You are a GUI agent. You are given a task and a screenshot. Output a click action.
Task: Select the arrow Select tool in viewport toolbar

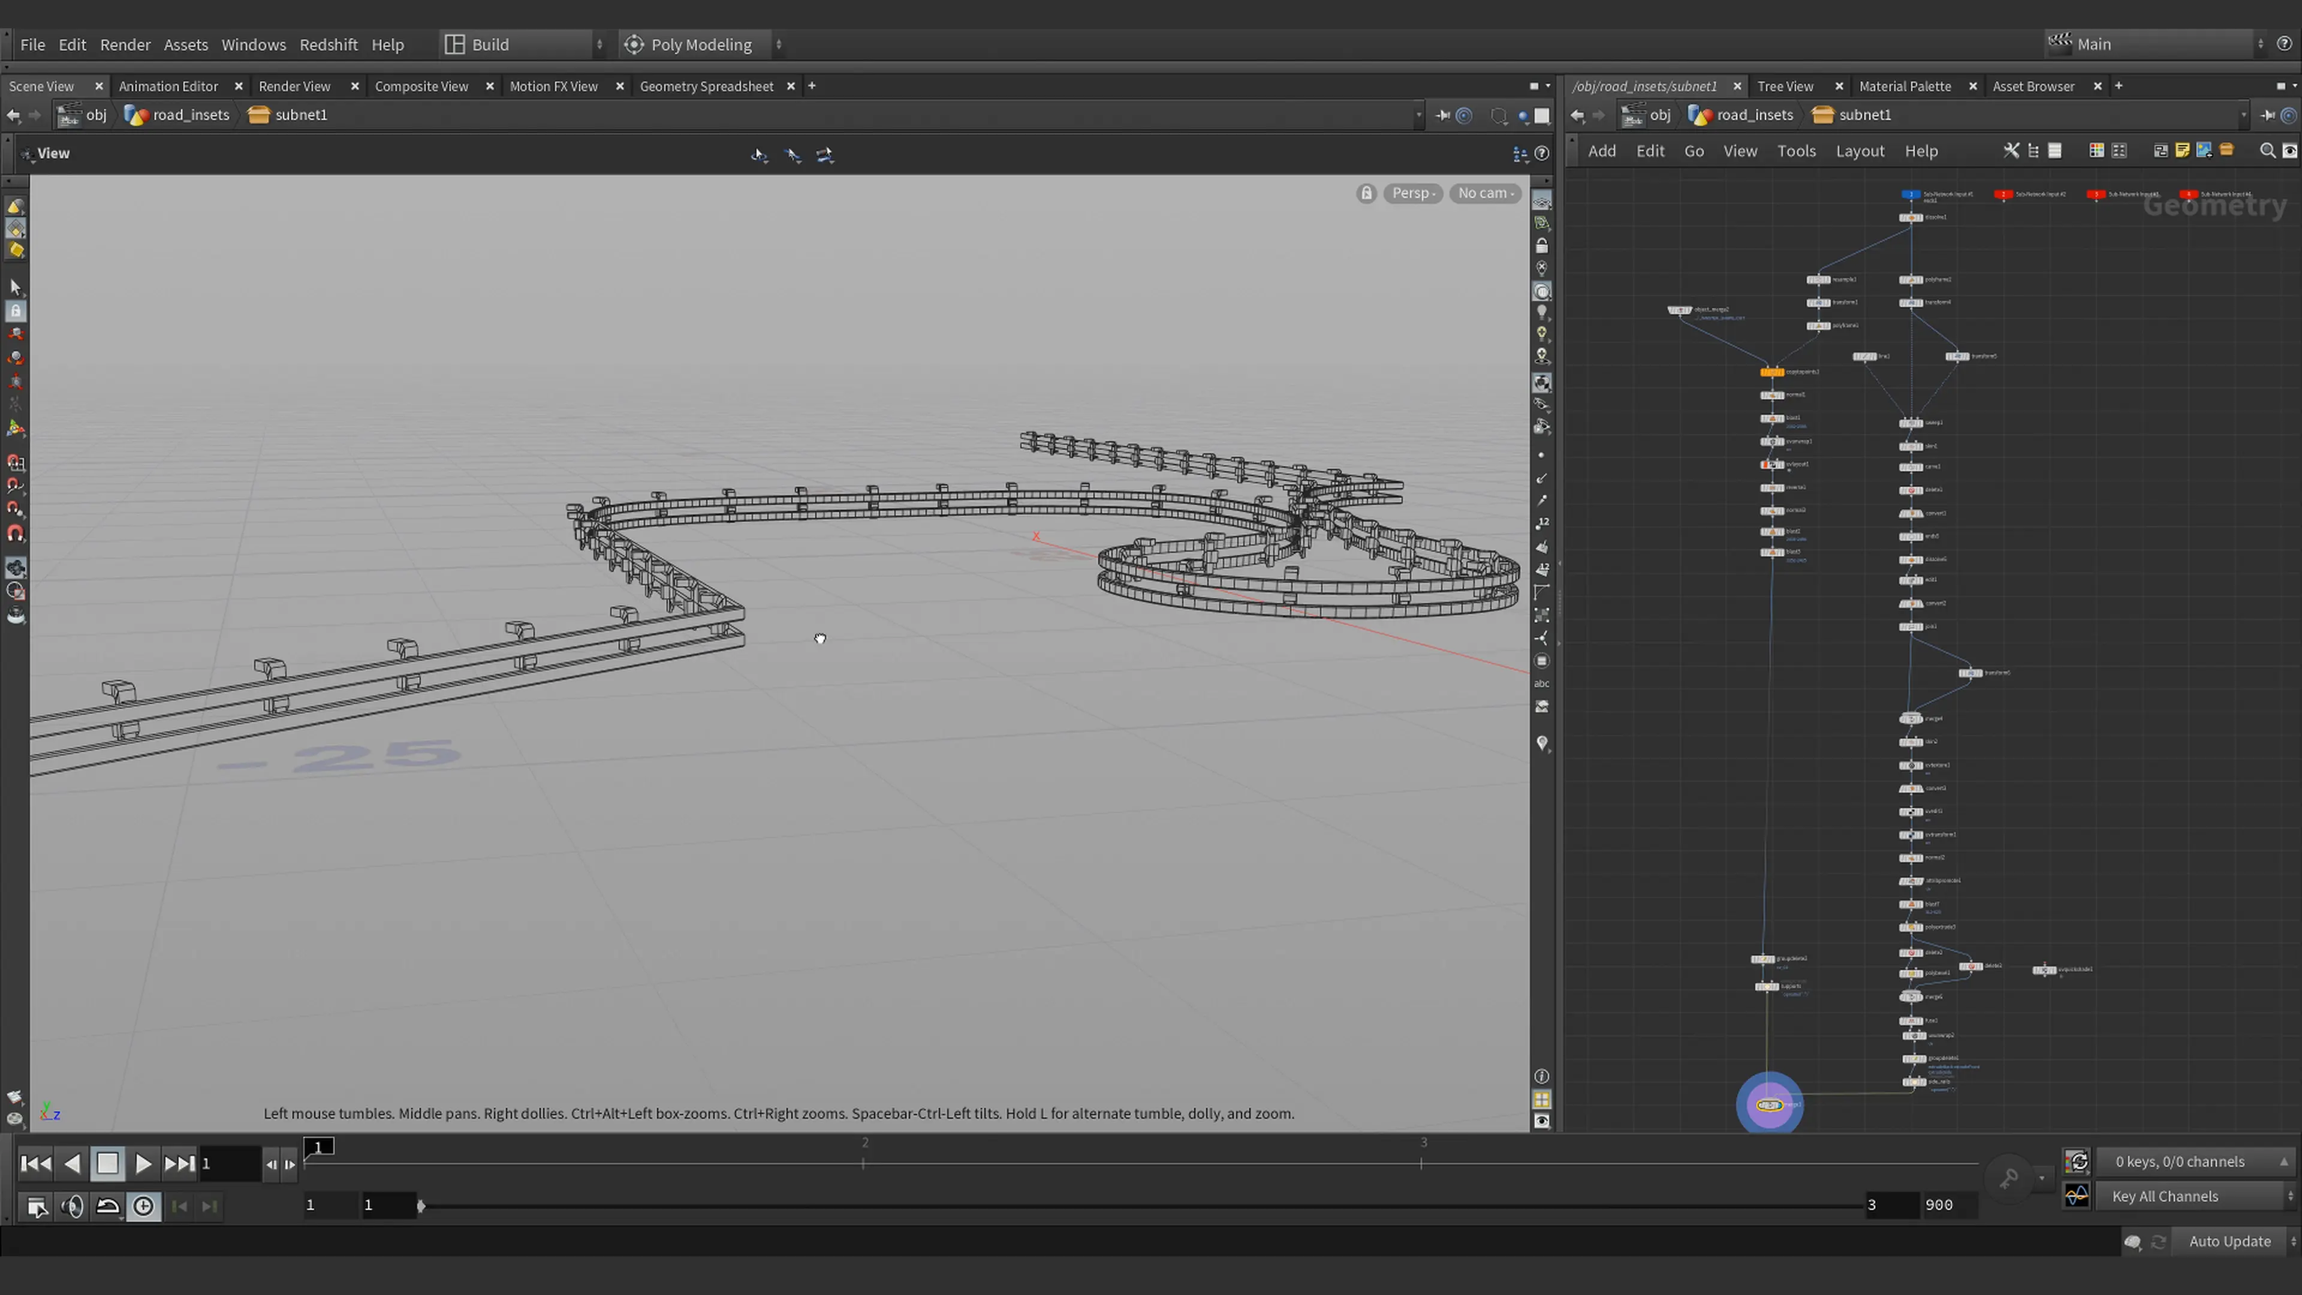[15, 287]
